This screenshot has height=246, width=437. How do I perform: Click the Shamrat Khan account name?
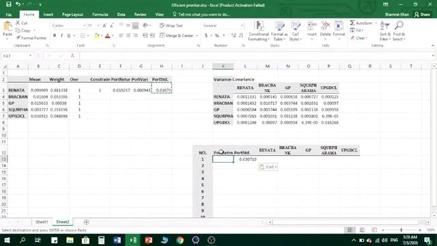[x=397, y=14]
